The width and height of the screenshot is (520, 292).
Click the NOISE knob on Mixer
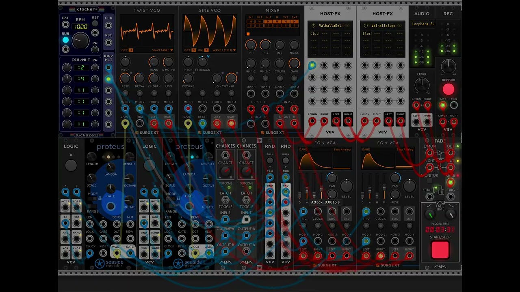click(x=294, y=45)
